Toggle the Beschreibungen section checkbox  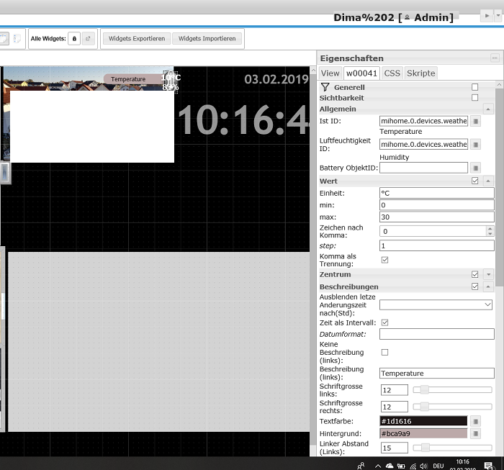point(474,286)
